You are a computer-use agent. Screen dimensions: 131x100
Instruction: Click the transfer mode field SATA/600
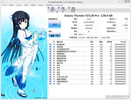(89, 28)
